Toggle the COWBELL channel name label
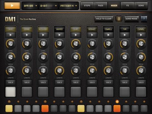152x114 pixels. (108, 29)
